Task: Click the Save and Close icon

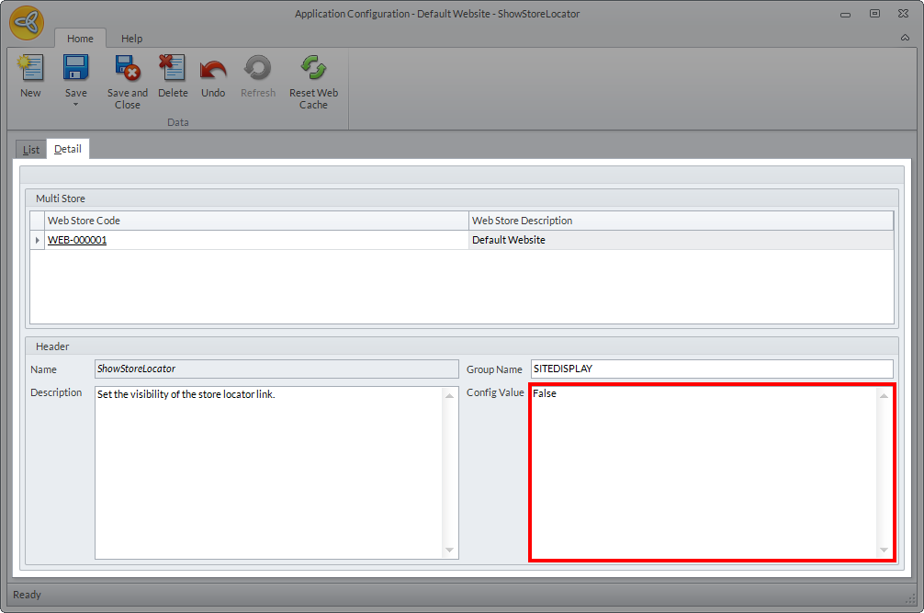Action: click(127, 69)
